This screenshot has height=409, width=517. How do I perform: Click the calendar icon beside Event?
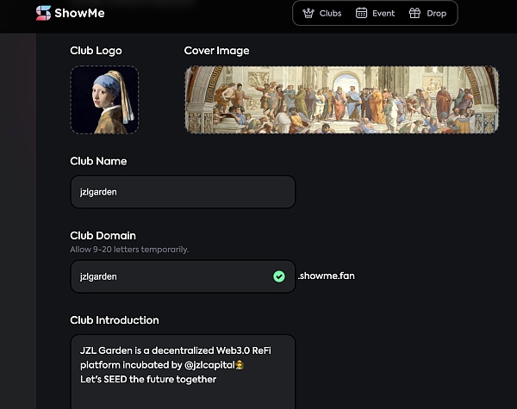coord(361,13)
